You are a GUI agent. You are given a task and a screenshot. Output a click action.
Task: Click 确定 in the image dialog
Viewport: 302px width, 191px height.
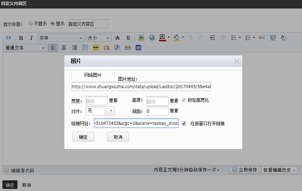(x=83, y=137)
